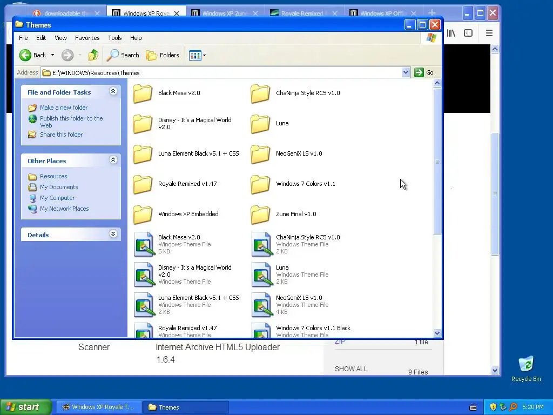Open the View menu
Viewport: 553px width, 415px height.
[60, 38]
